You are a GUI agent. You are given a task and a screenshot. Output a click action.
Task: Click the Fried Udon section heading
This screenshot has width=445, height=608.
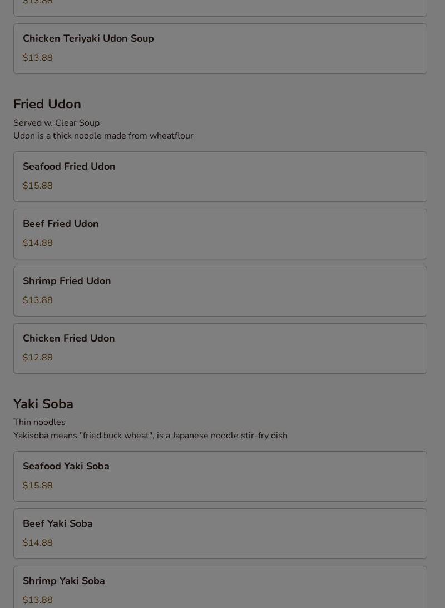(x=47, y=105)
